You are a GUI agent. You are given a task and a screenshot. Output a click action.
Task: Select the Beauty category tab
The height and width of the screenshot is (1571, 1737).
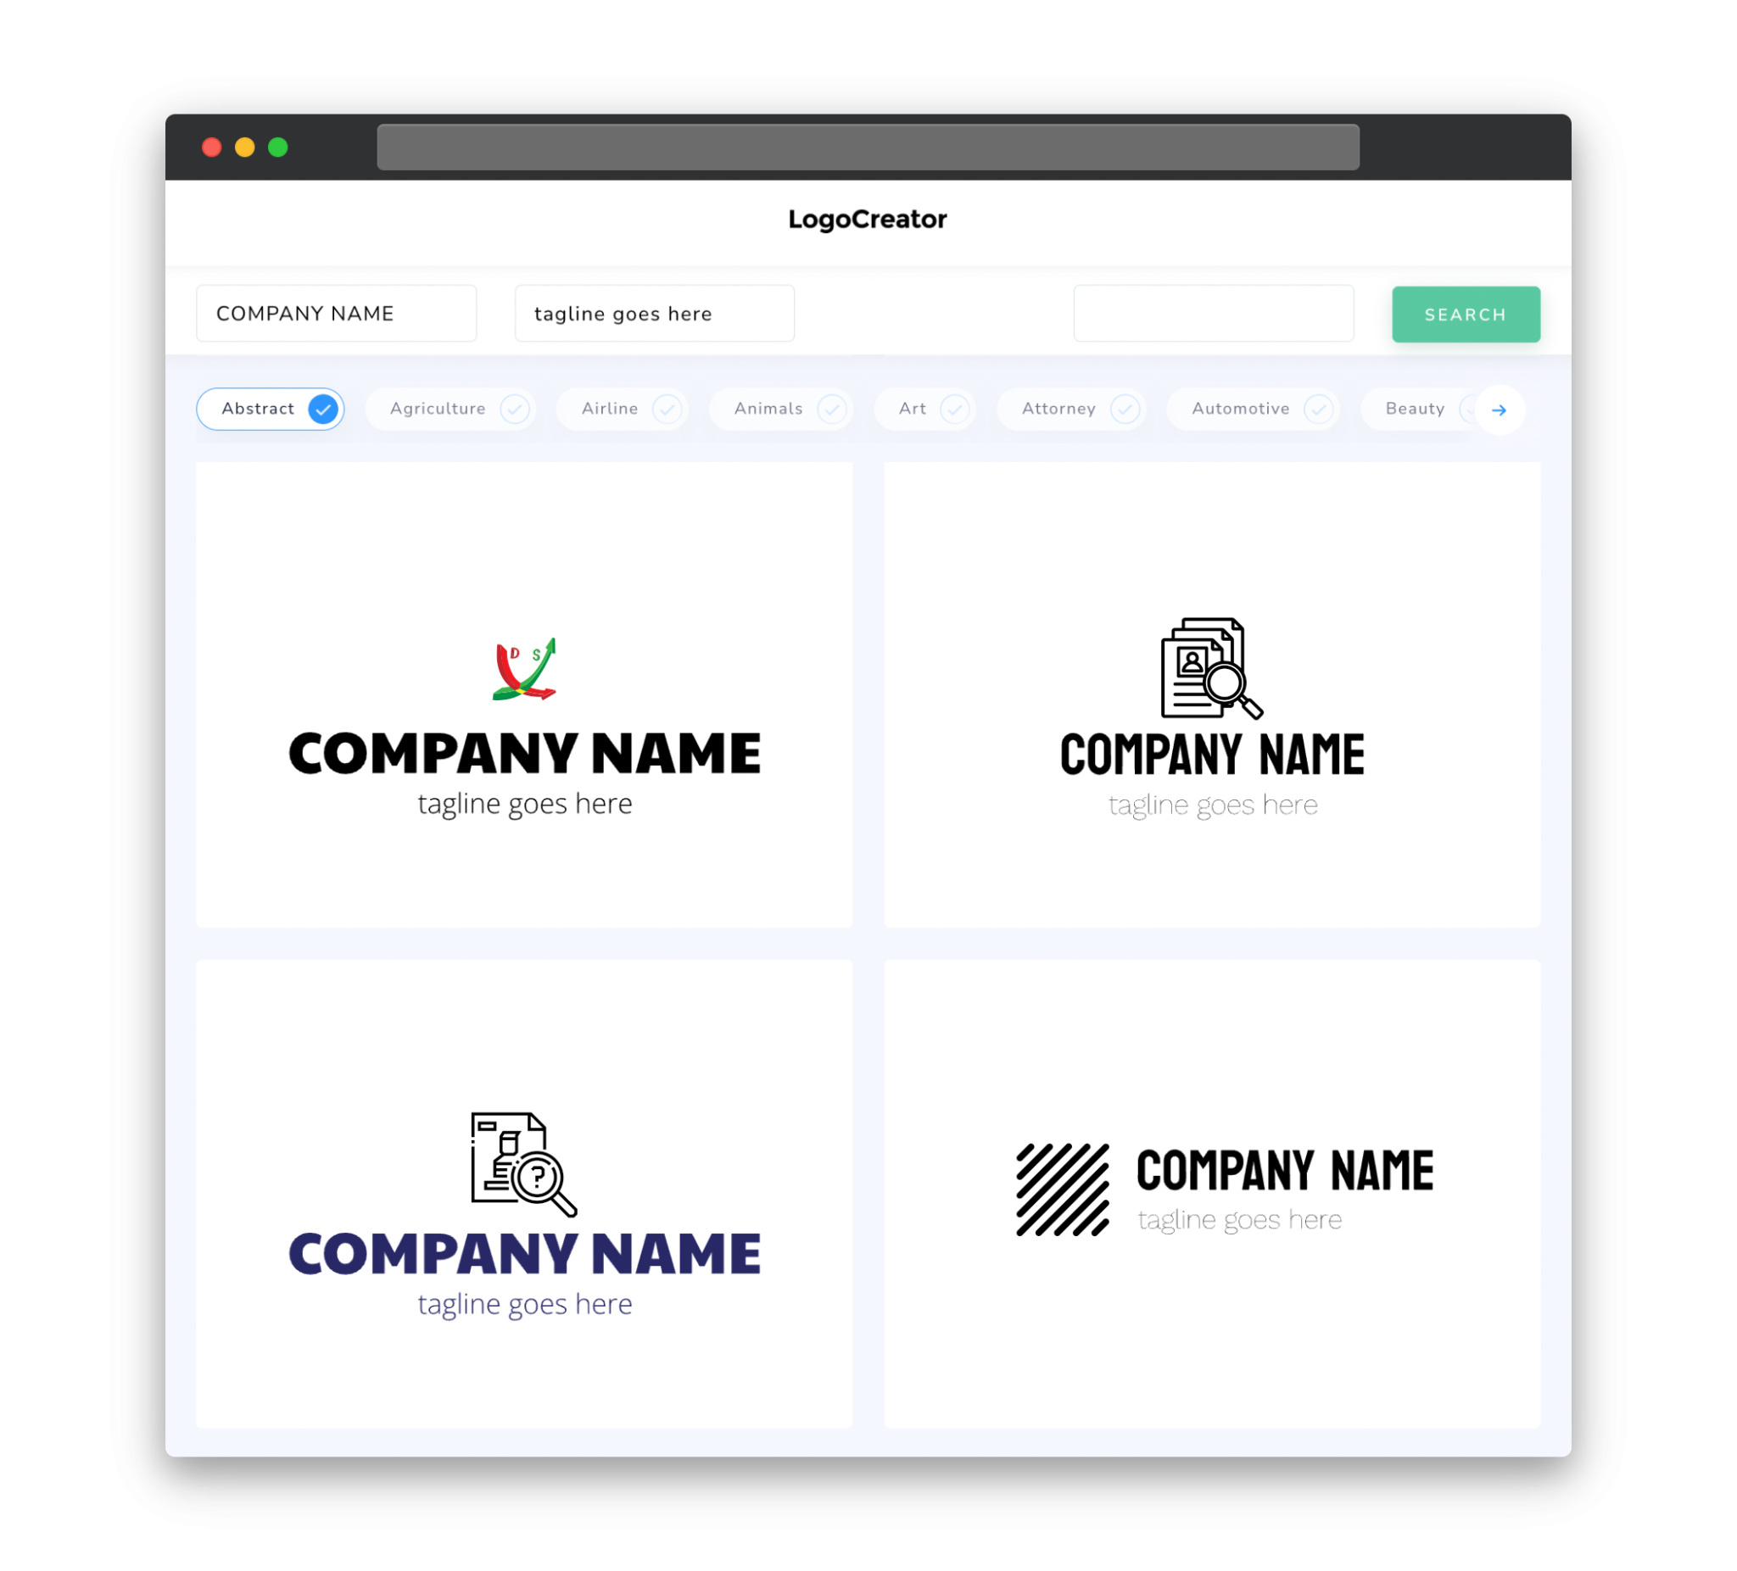1416,409
